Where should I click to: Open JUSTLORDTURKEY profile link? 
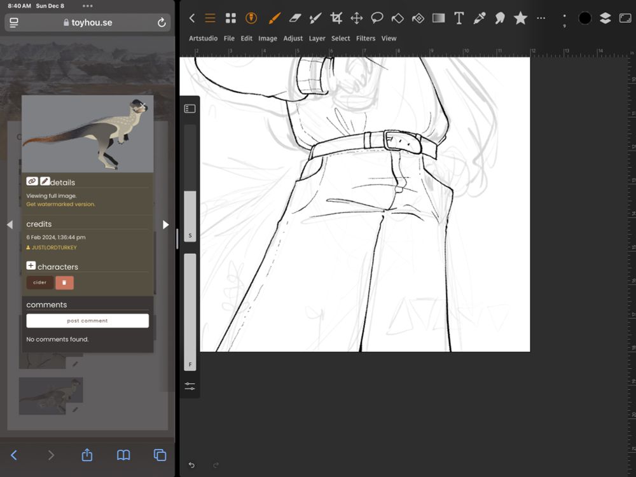coord(52,247)
